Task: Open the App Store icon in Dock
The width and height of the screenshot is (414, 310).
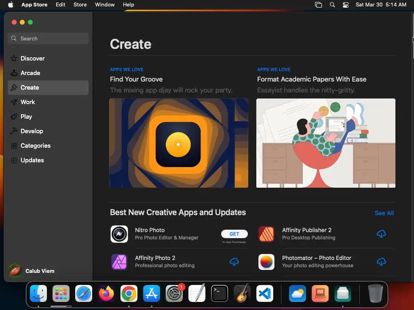Action: coord(152,293)
